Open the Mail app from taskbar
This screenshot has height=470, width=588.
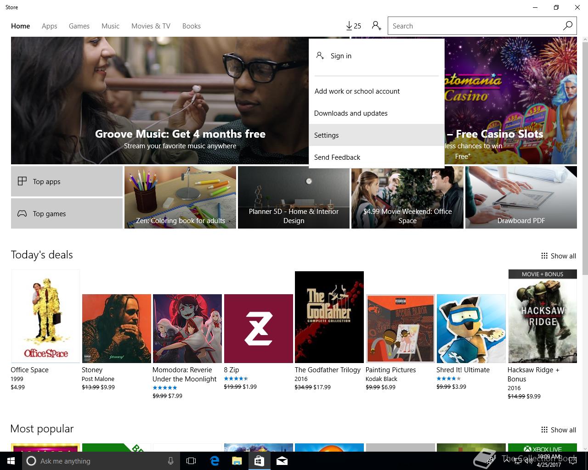pos(282,461)
